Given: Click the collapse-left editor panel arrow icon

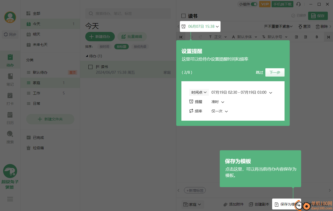Looking at the screenshot, I should click(181, 37).
